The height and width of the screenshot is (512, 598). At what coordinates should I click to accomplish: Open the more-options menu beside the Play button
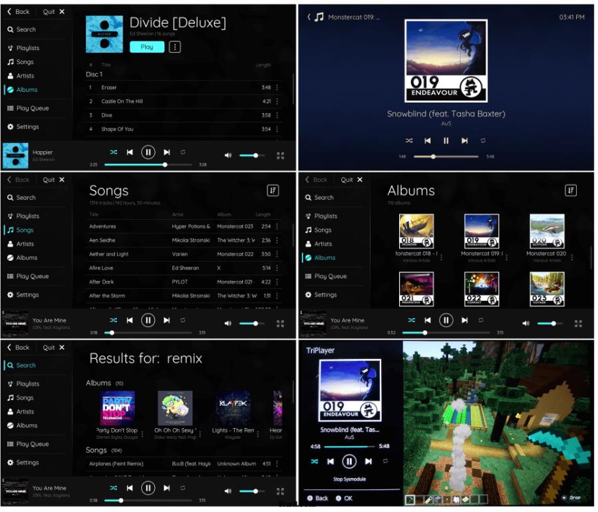click(x=175, y=47)
